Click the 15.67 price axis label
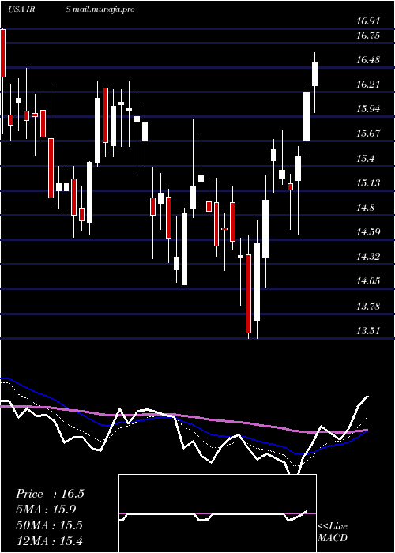 click(368, 134)
